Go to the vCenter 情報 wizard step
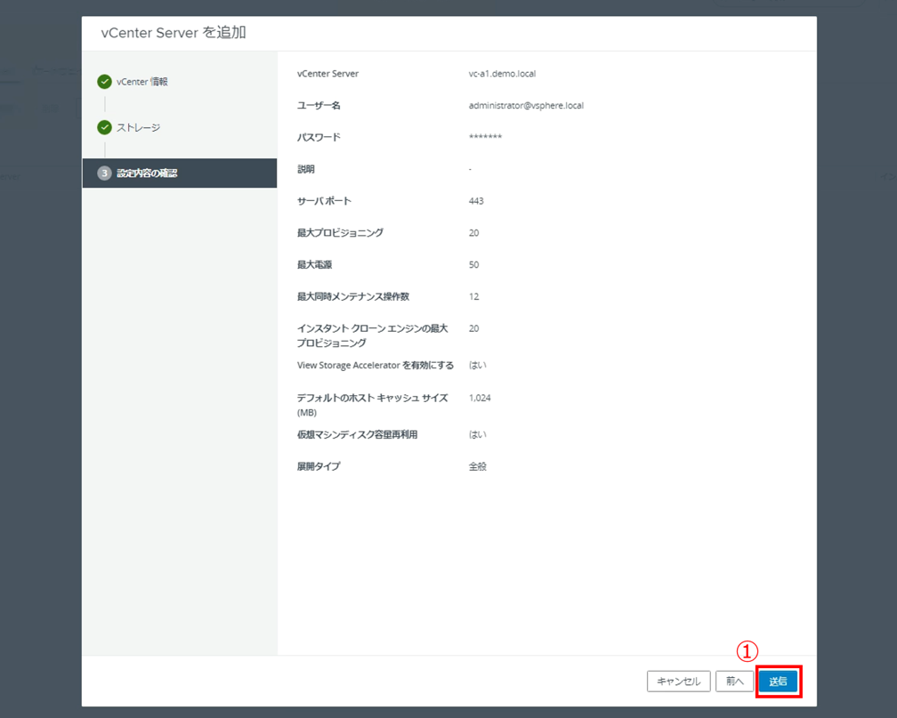Viewport: 897px width, 718px height. click(141, 82)
